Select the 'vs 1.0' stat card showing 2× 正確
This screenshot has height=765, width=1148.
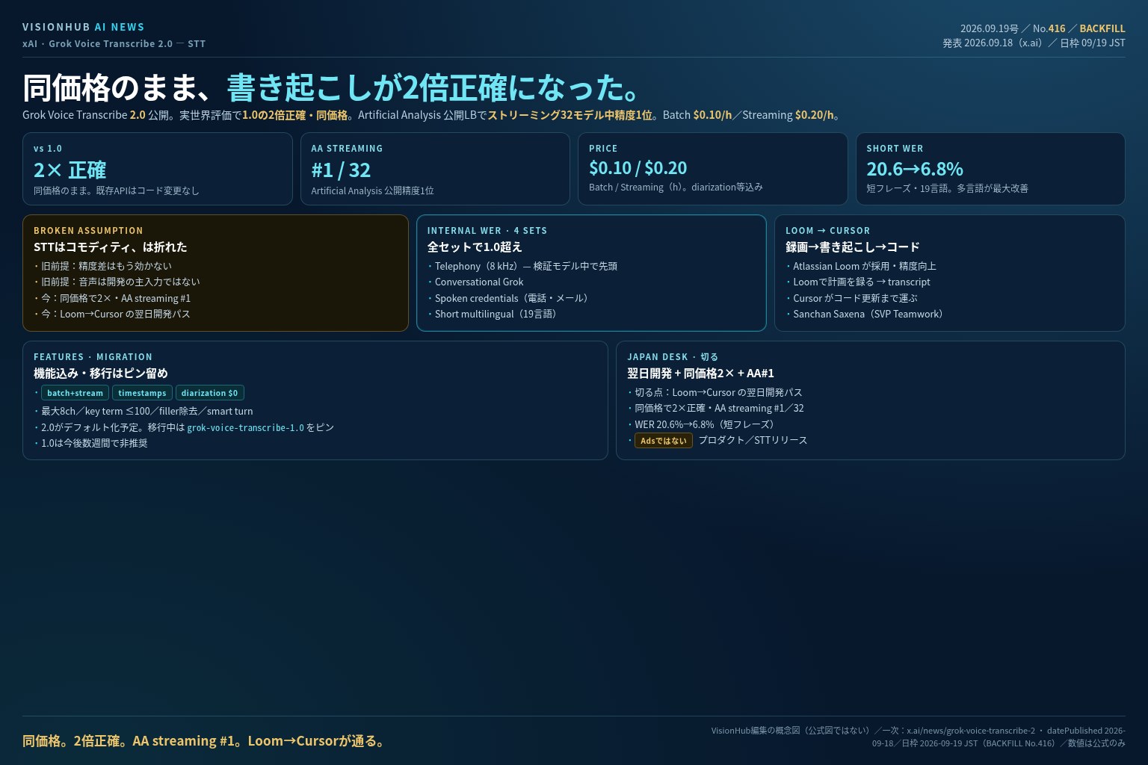coord(157,169)
